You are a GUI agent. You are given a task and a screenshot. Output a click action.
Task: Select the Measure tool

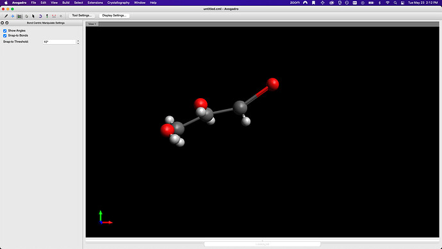click(x=54, y=16)
